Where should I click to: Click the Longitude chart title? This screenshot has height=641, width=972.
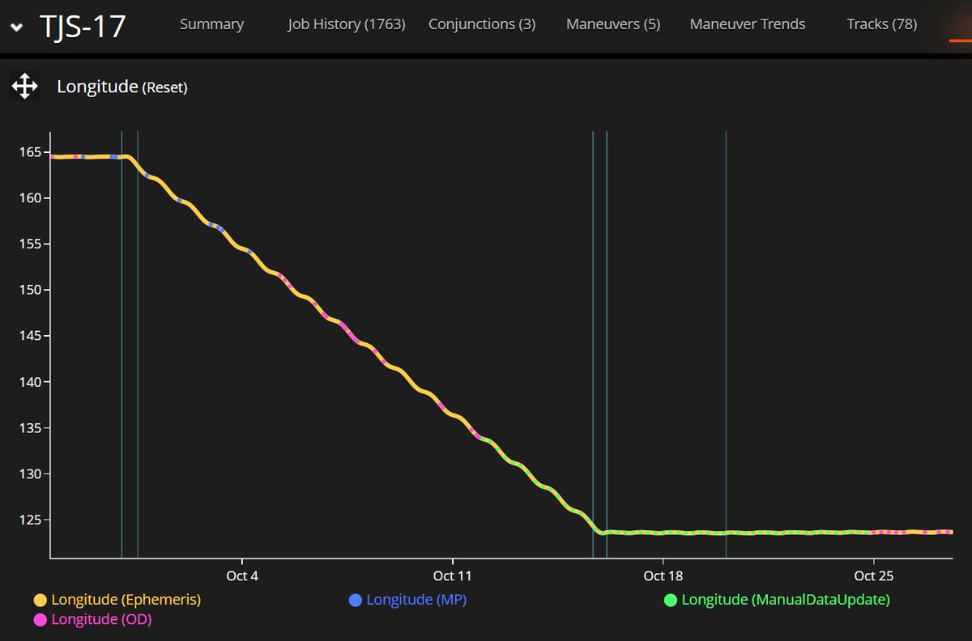pos(97,86)
